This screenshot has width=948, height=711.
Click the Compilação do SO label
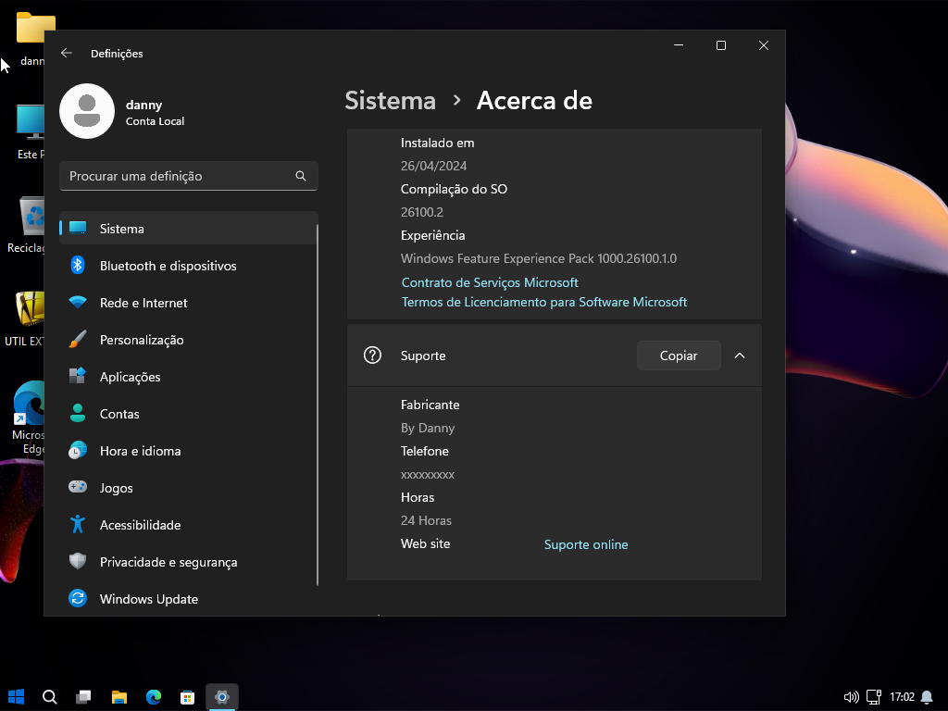(454, 189)
